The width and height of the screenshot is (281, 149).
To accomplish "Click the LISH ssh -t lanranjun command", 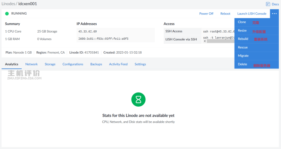I will pyautogui.click(x=219, y=37).
